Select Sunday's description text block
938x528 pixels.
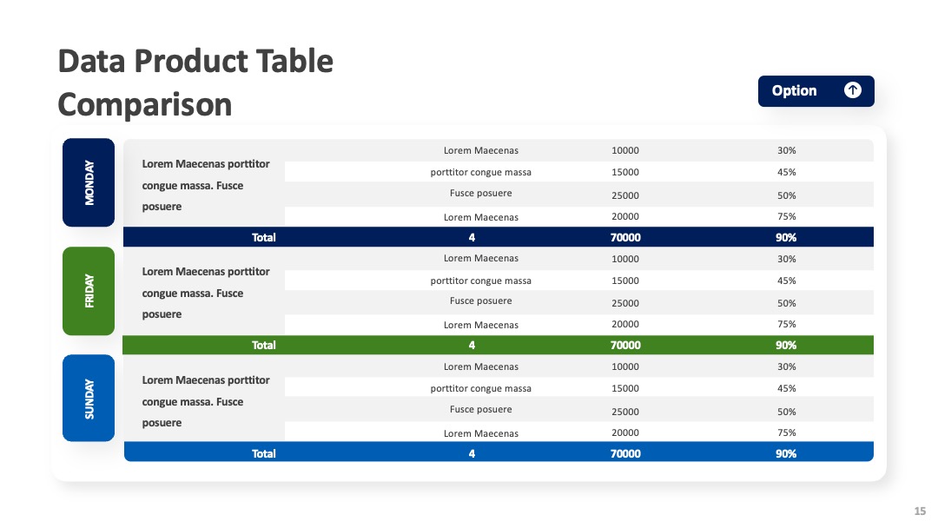click(205, 401)
